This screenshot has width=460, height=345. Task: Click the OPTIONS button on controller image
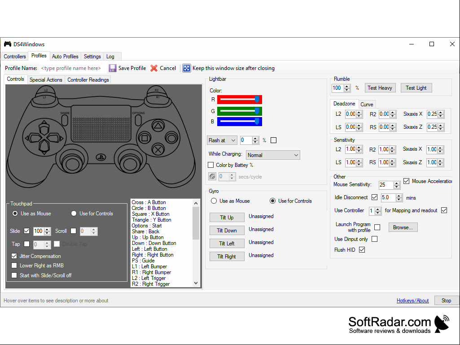click(x=138, y=120)
